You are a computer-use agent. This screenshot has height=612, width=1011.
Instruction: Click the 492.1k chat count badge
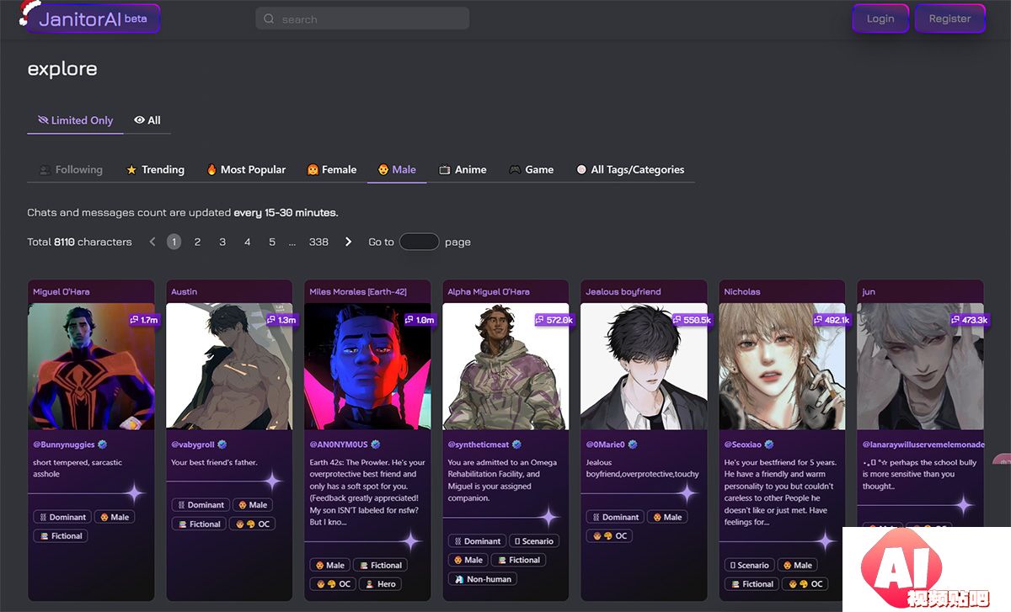click(832, 320)
